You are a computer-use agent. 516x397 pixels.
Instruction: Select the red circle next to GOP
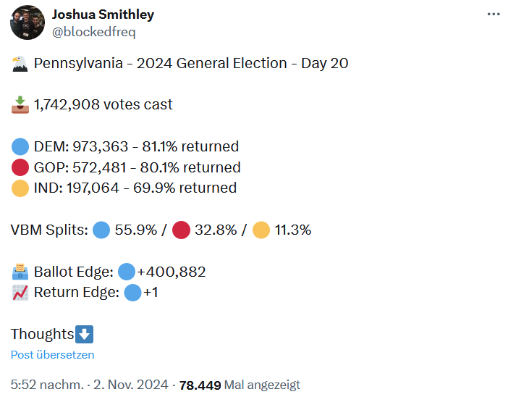[20, 167]
